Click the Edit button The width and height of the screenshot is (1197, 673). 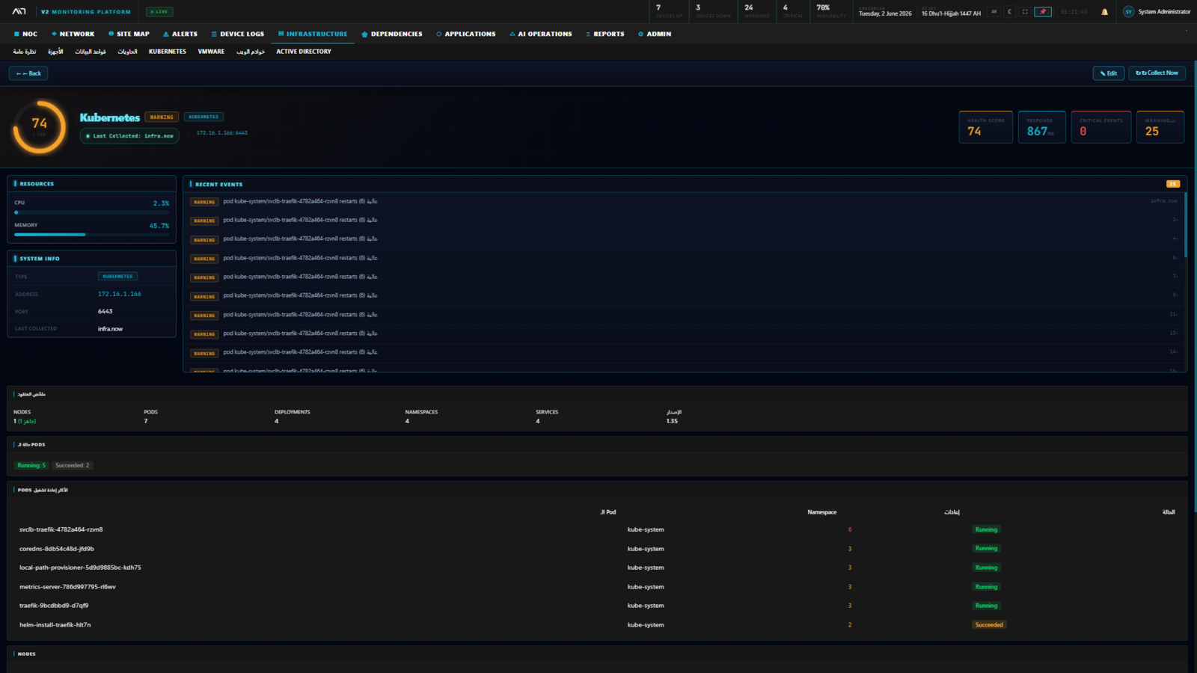click(x=1109, y=73)
